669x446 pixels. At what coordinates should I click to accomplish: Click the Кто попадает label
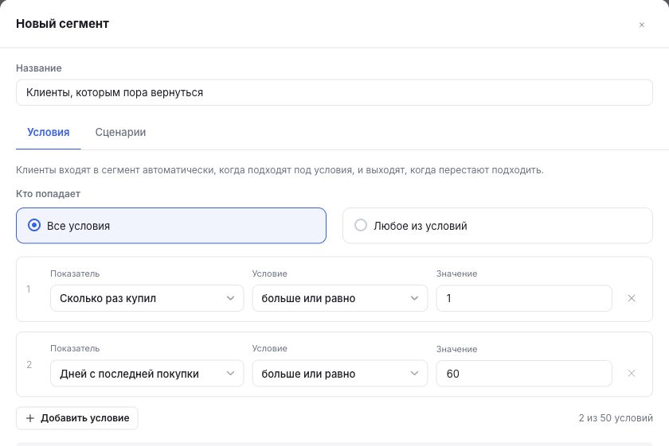[x=49, y=194]
